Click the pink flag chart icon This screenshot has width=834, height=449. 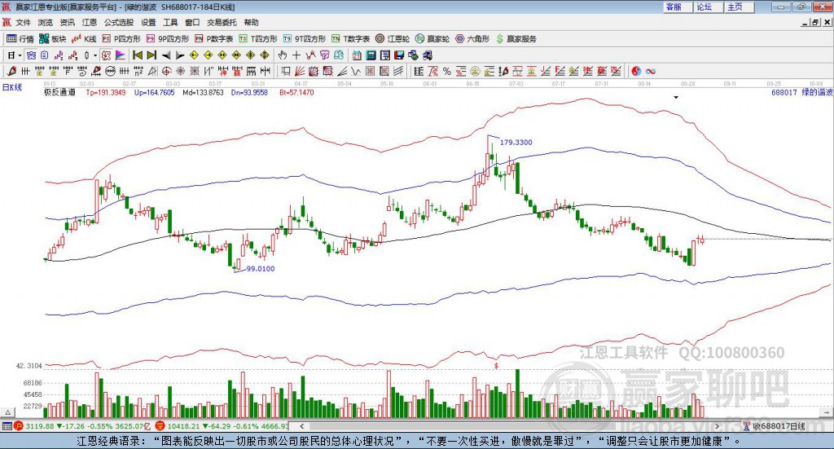coord(121,55)
